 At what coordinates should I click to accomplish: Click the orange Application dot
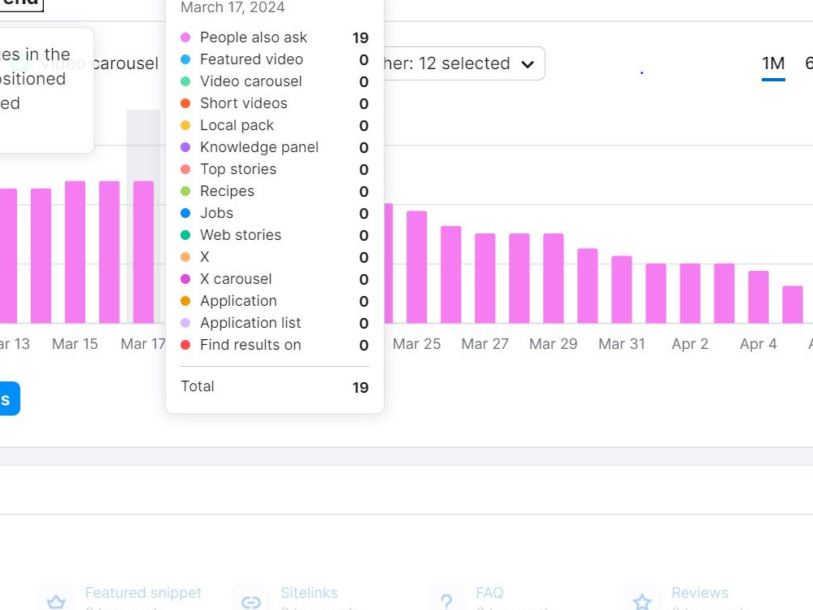(x=185, y=301)
